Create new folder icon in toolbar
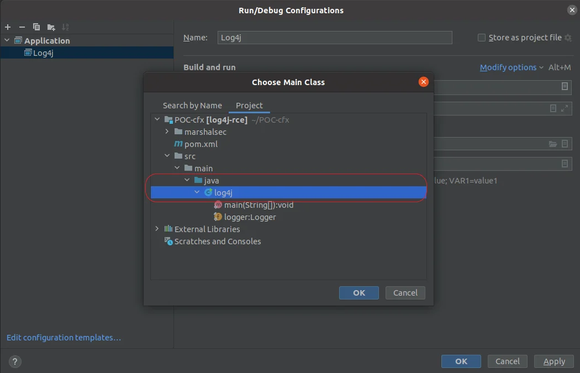Screen dimensions: 580x373 click(x=51, y=27)
